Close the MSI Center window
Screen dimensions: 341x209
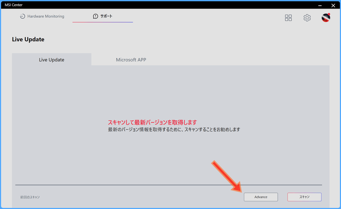tap(333, 5)
